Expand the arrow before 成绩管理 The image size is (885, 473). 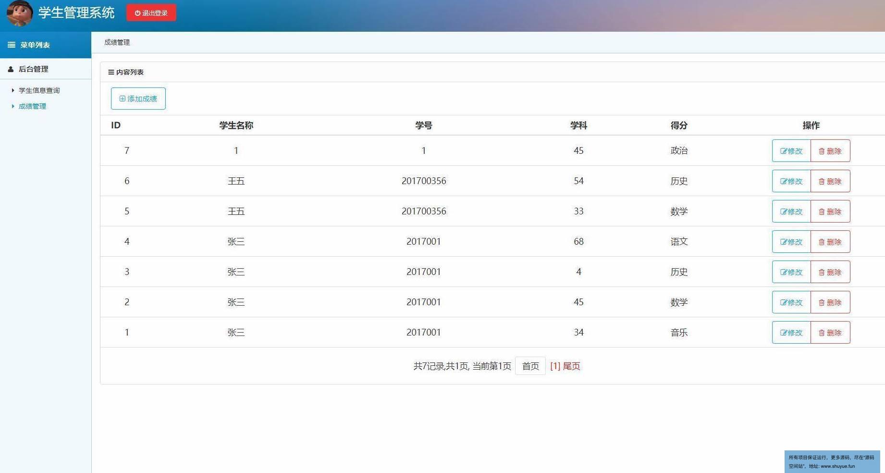point(13,106)
